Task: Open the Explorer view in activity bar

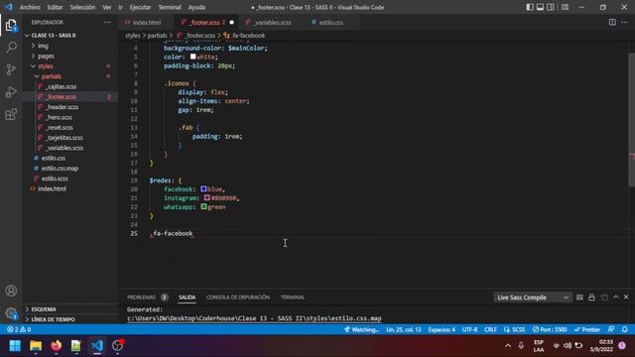Action: point(11,26)
